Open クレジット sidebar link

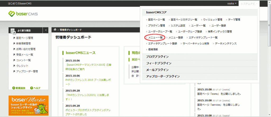coord(22,66)
